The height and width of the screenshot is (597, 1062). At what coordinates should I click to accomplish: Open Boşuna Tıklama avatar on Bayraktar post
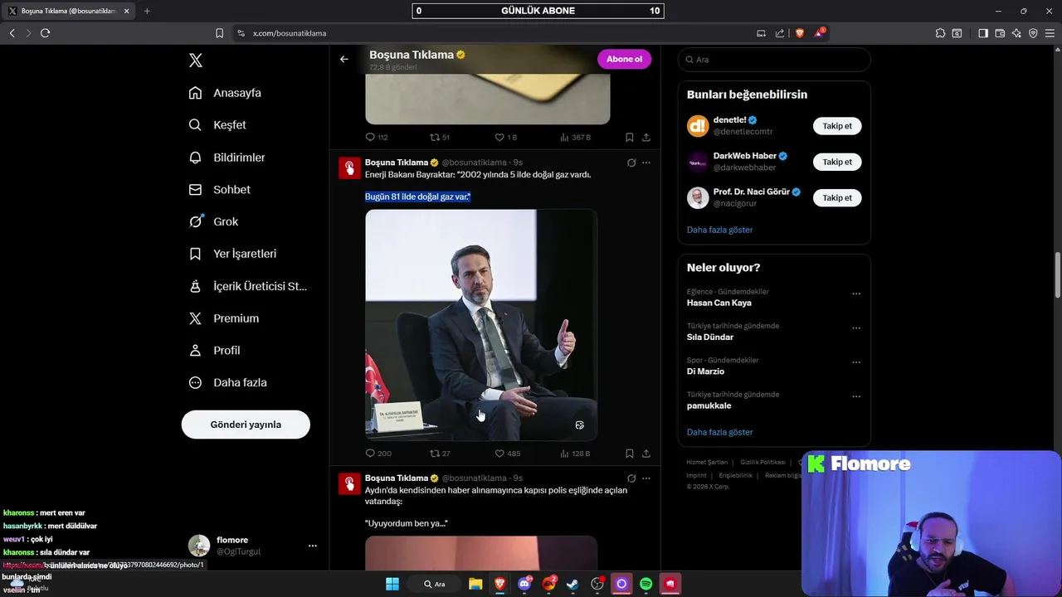pyautogui.click(x=349, y=168)
